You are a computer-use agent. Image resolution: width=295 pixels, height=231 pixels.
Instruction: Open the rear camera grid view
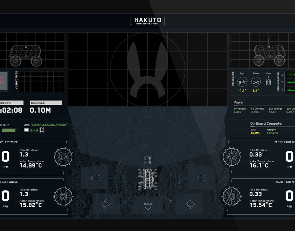point(42,82)
